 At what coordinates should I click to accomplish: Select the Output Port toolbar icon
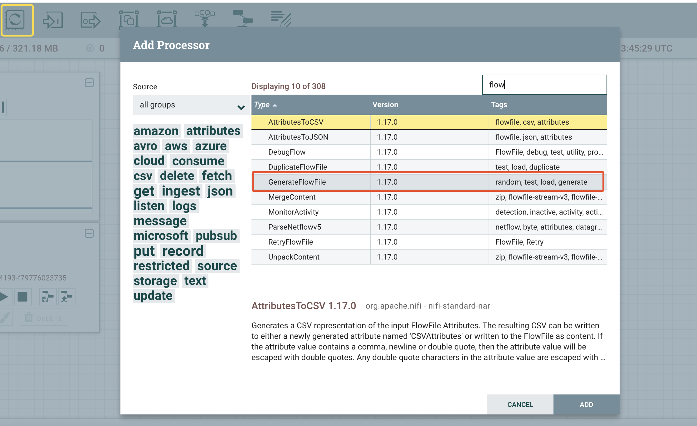(x=90, y=20)
